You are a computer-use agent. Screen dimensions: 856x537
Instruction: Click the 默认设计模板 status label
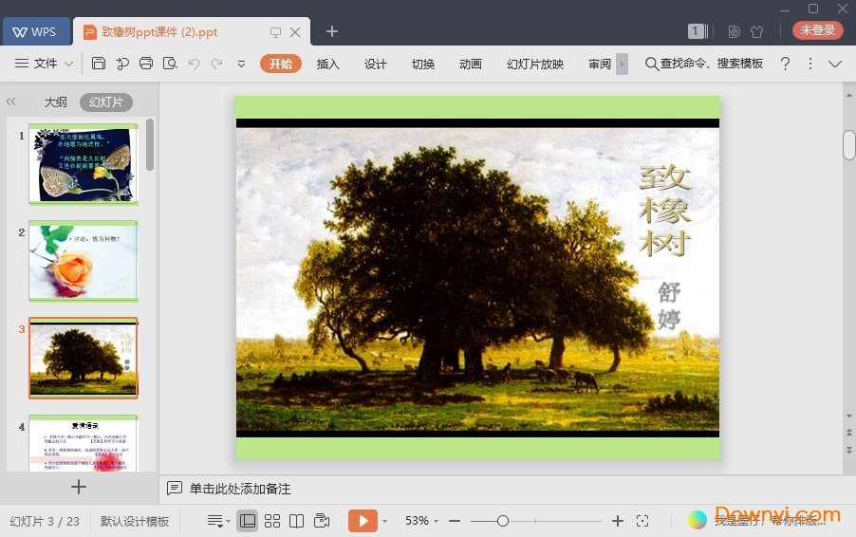135,521
